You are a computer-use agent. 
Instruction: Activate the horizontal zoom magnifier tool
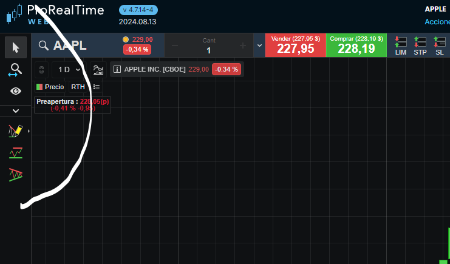tap(16, 70)
